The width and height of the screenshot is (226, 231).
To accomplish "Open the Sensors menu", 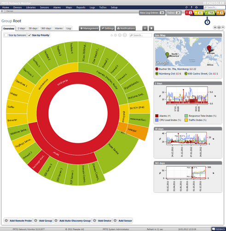I will [x=45, y=7].
